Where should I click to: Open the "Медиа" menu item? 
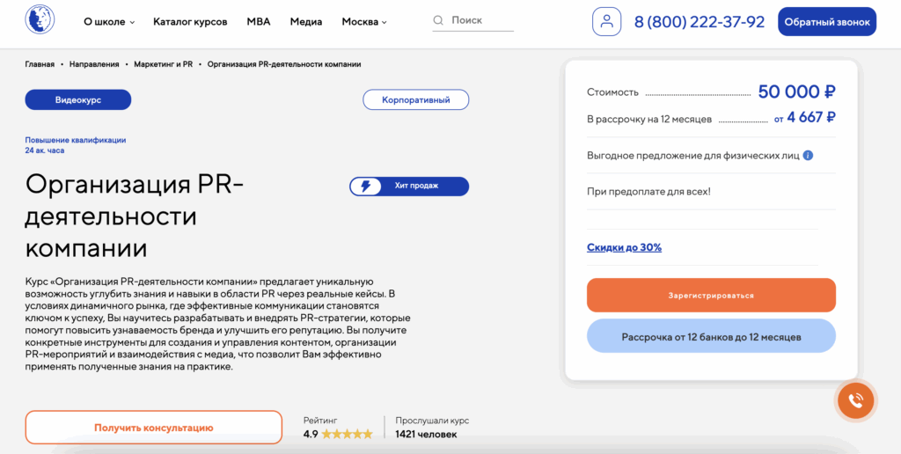[305, 21]
